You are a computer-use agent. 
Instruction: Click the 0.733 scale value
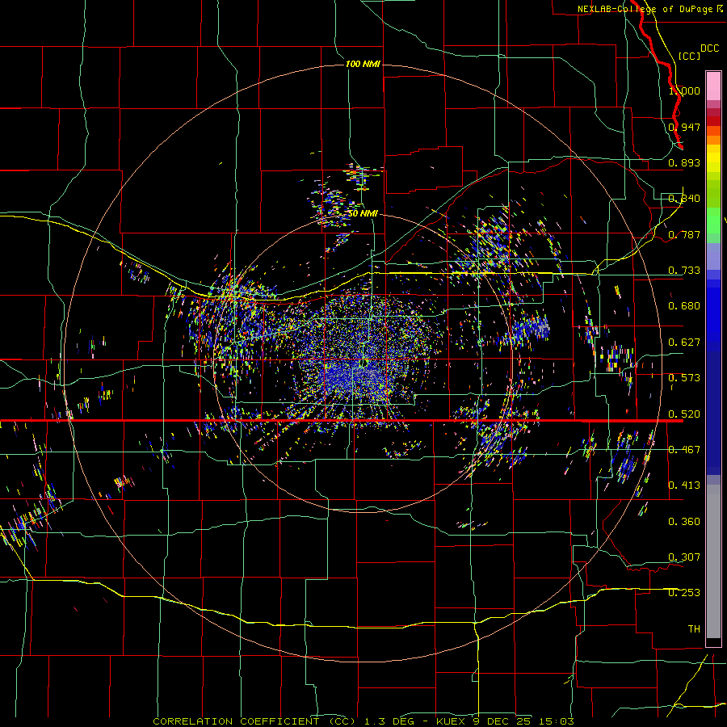tap(684, 271)
